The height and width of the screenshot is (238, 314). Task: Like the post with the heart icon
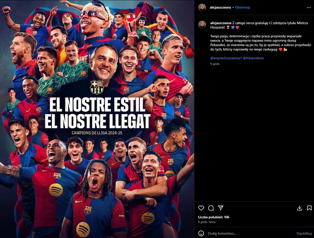tap(201, 208)
